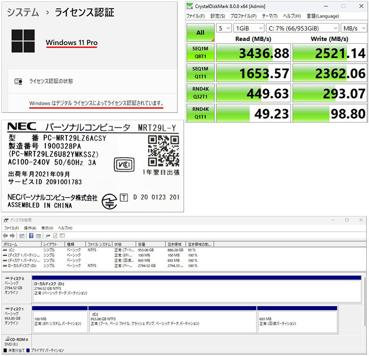The width and height of the screenshot is (369, 356).
Task: Sort by the ファイル システム column header
Action: (99, 245)
